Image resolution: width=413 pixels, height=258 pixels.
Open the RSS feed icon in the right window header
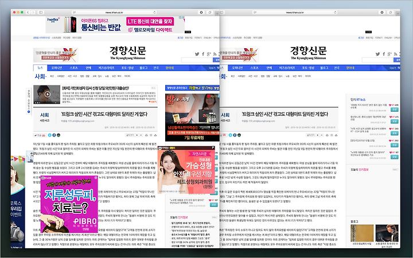(x=396, y=54)
